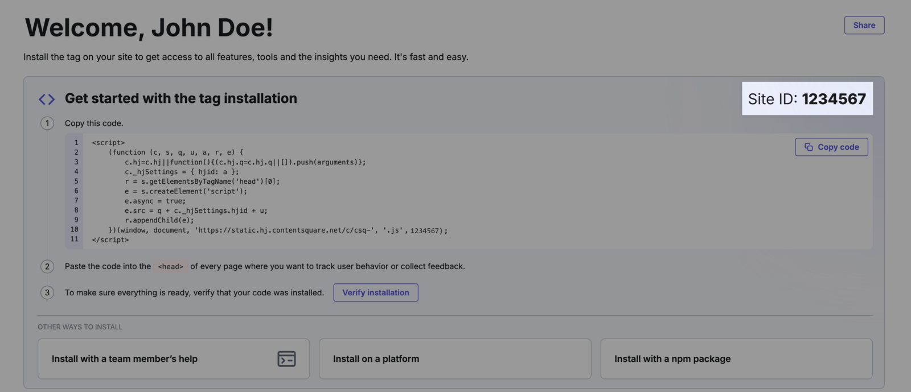The width and height of the screenshot is (911, 392).
Task: Click the c._hjSettings = { hjid: a } line
Action: [x=182, y=172]
